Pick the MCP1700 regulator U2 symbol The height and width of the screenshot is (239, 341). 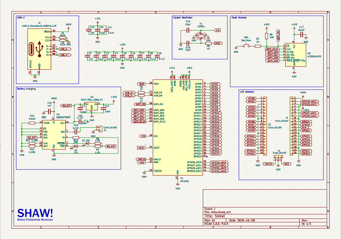92,106
